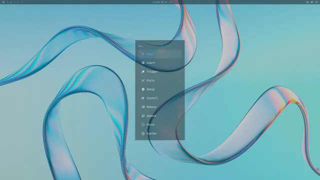Open the Learn menu entry label
This screenshot has width=320, height=180.
pos(150,63)
